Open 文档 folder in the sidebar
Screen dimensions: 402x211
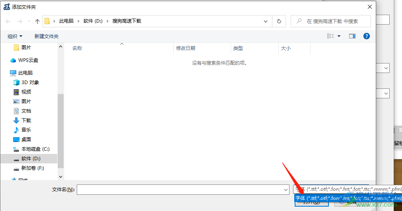click(26, 111)
